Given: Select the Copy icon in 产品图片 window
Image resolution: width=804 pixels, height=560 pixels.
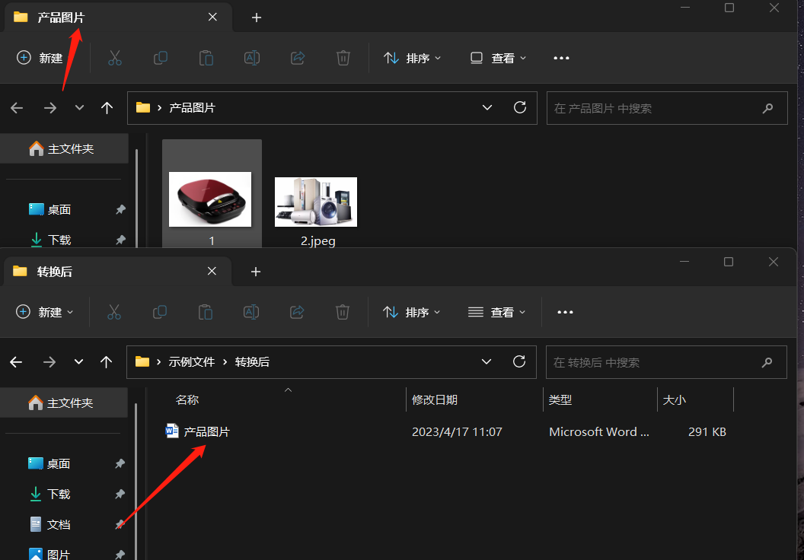Looking at the screenshot, I should 160,58.
